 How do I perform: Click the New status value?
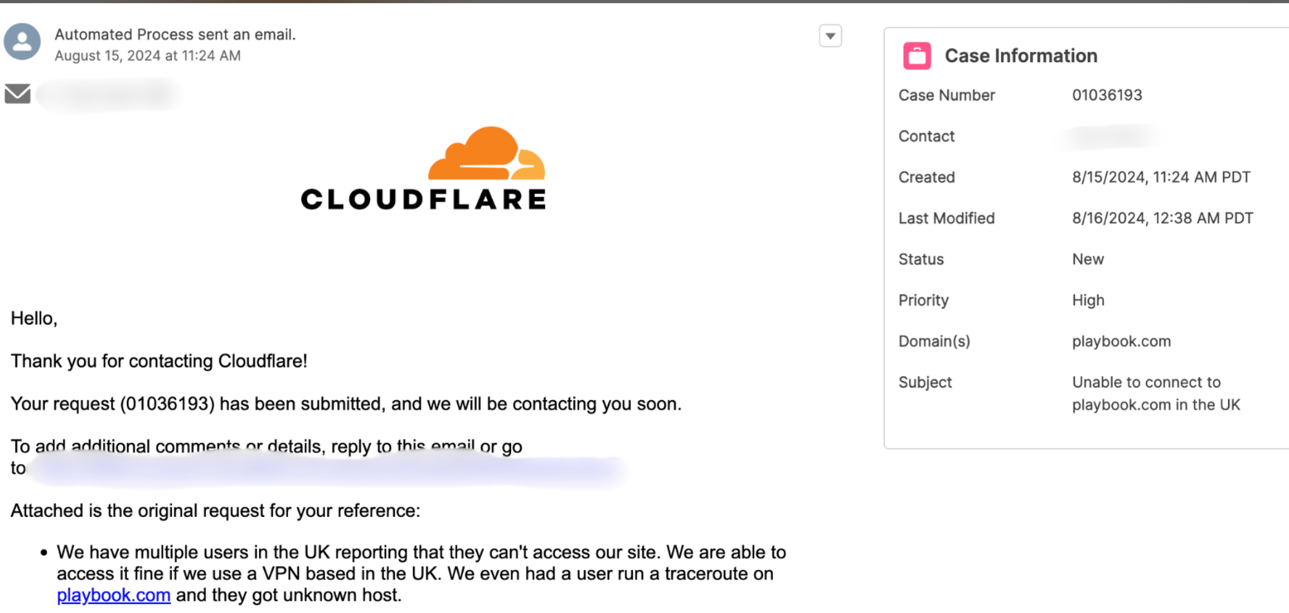[1088, 259]
